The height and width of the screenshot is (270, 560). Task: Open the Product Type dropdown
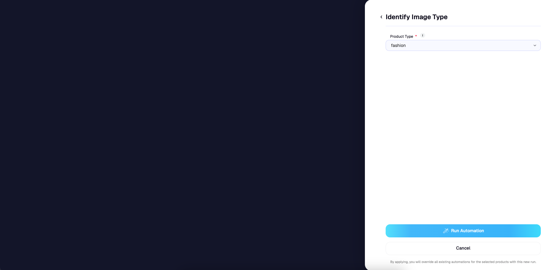click(463, 45)
